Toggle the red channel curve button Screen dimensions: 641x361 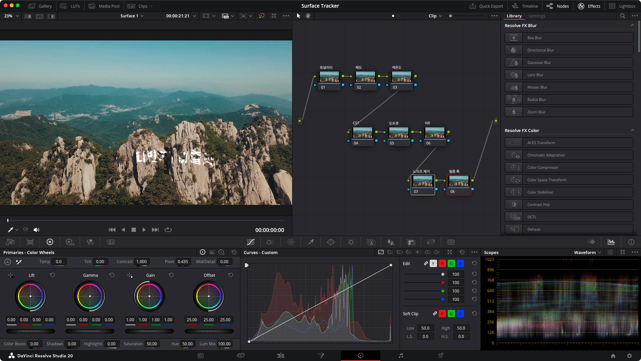click(x=442, y=264)
